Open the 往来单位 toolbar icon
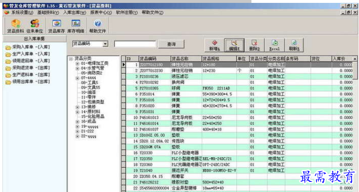The width and height of the screenshot is (359, 192). coord(35,26)
